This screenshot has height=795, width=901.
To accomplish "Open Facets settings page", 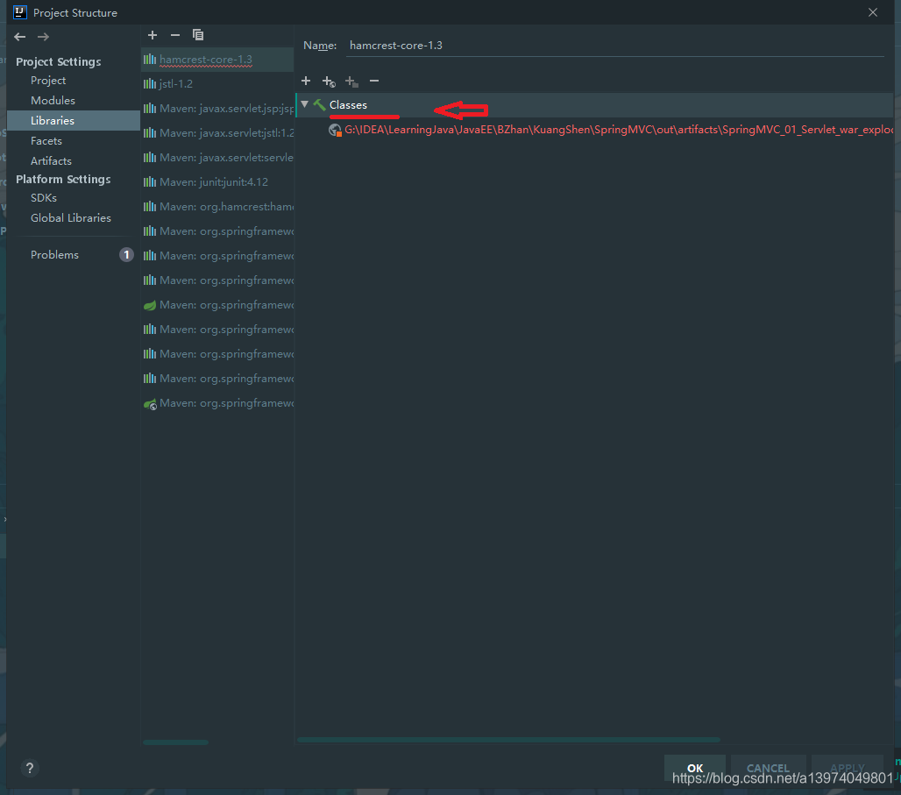I will [46, 141].
